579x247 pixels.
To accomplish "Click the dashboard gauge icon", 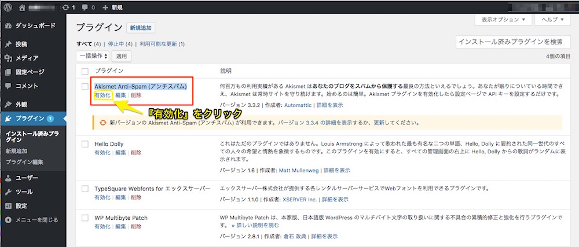I will [9, 26].
